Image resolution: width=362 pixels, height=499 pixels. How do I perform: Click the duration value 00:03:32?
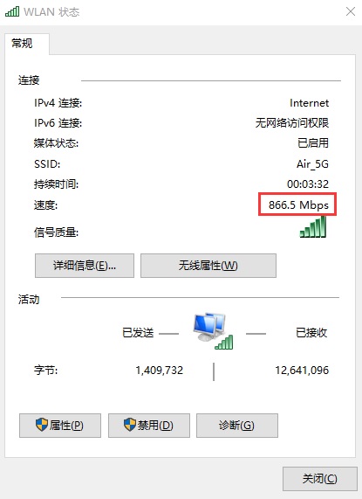308,184
